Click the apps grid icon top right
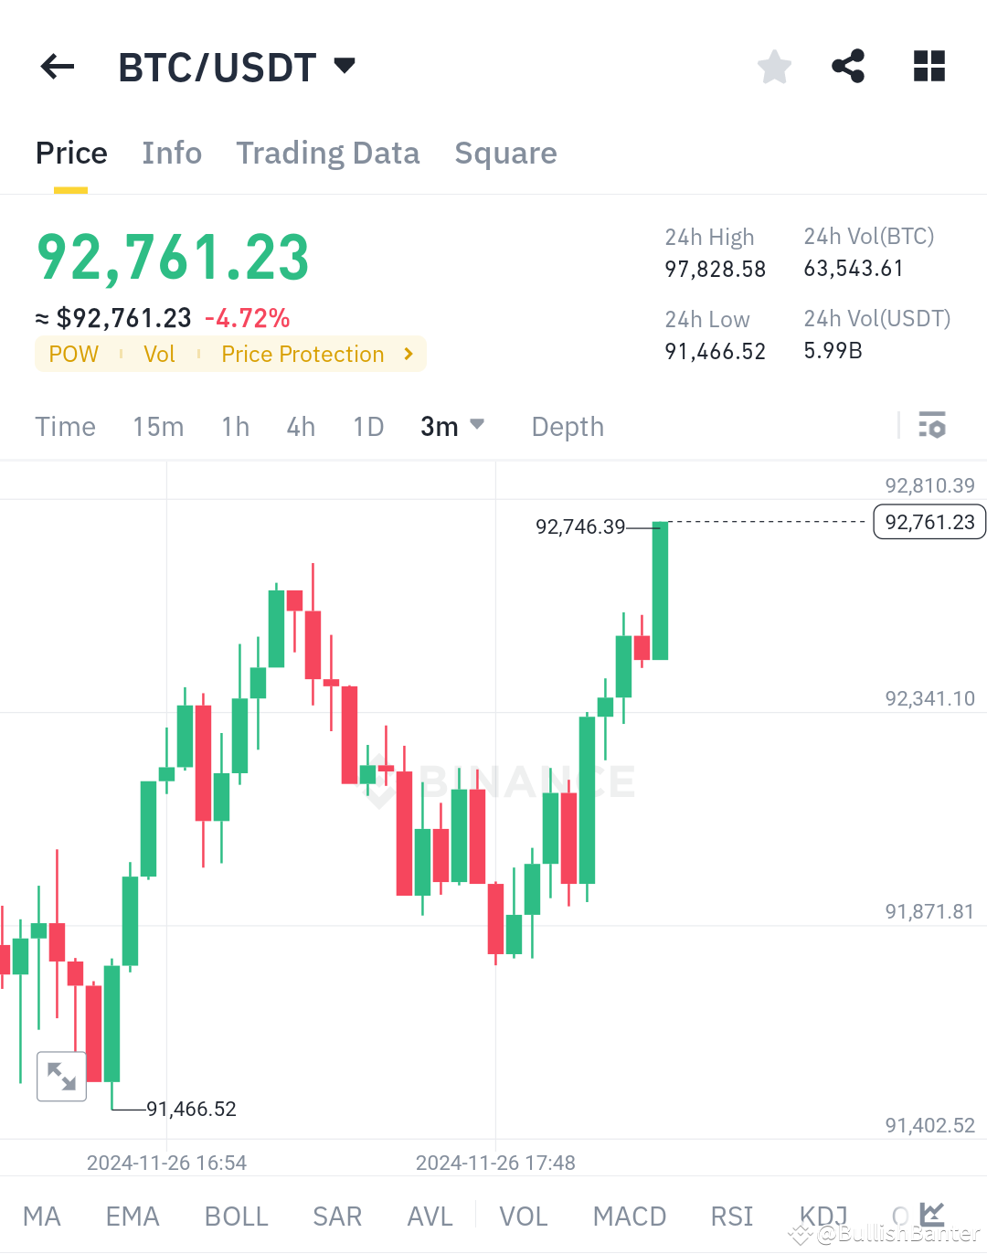 click(x=929, y=66)
